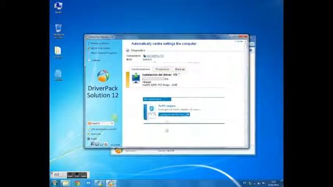Image resolution: width=333 pixels, height=187 pixels.
Task: Click the orange icon in the background window
Action: [119, 151]
